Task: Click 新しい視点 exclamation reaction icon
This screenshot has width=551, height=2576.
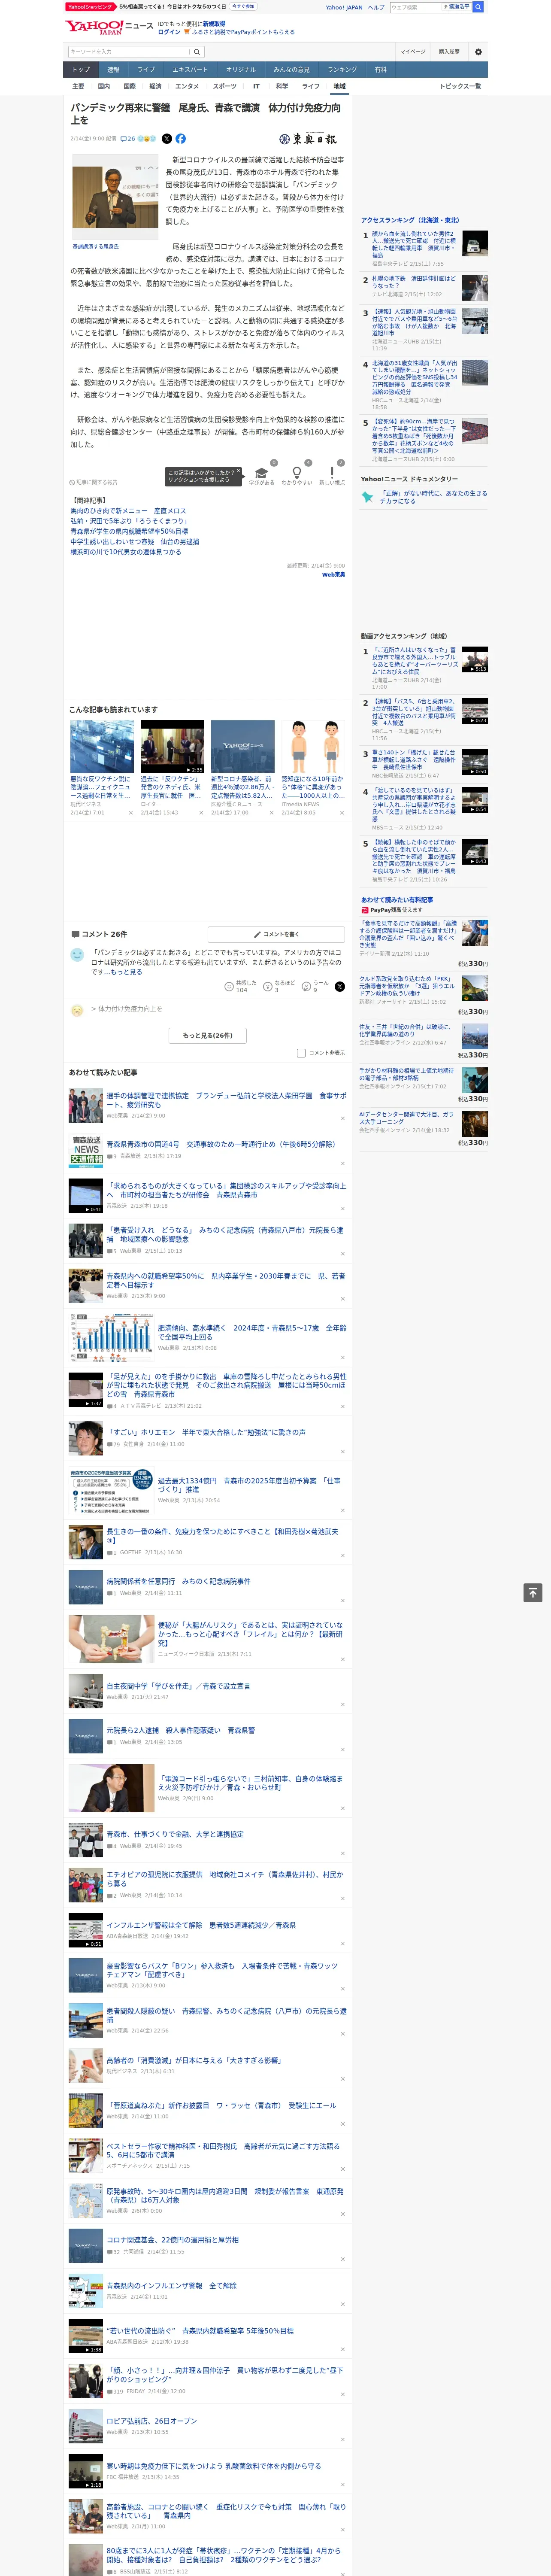Action: coord(332,473)
